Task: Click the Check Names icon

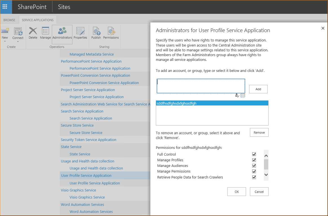Action: (237, 95)
